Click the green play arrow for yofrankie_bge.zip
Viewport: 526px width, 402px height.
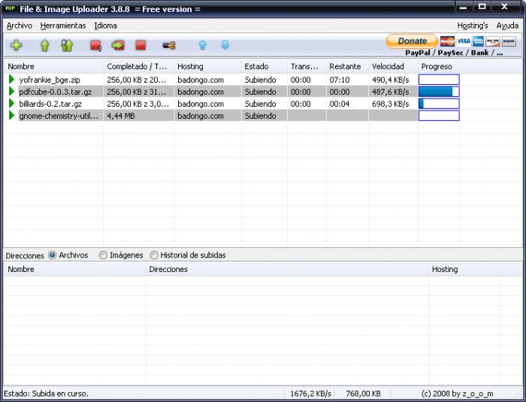tap(12, 79)
